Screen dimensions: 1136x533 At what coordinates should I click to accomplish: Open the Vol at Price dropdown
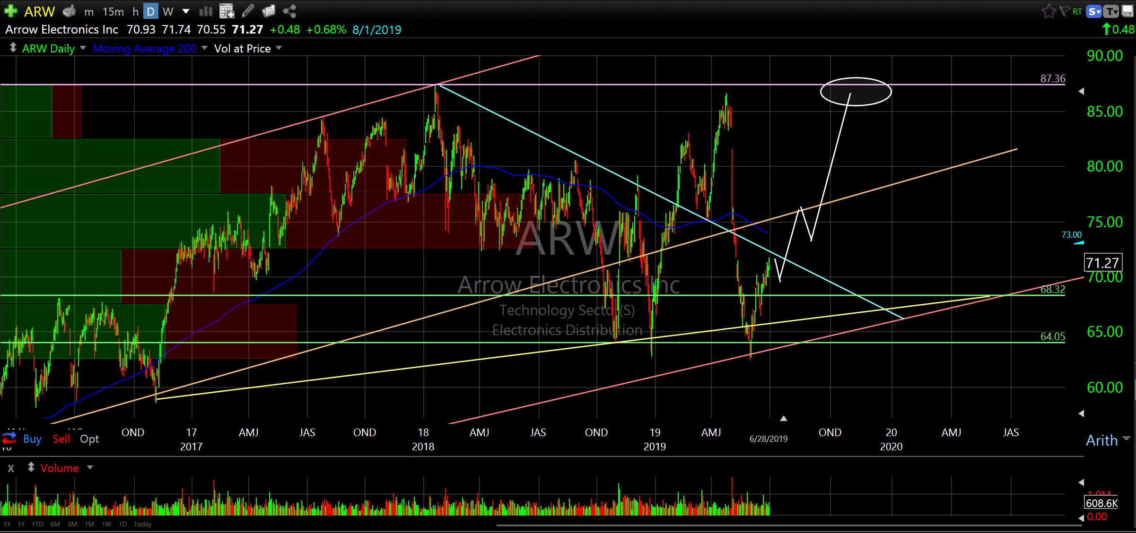click(x=279, y=48)
